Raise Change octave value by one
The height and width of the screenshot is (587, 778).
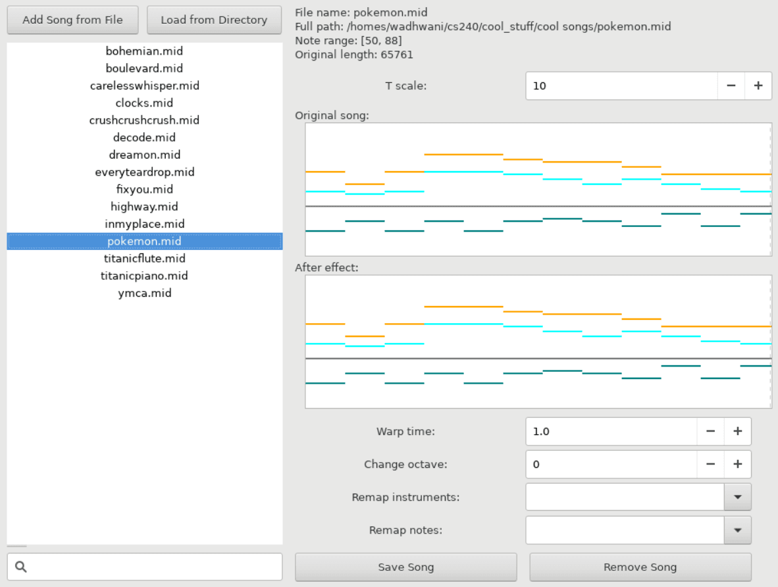[737, 465]
